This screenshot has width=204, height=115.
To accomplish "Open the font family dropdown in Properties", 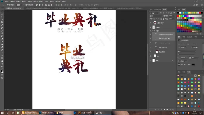I will click(187, 51).
